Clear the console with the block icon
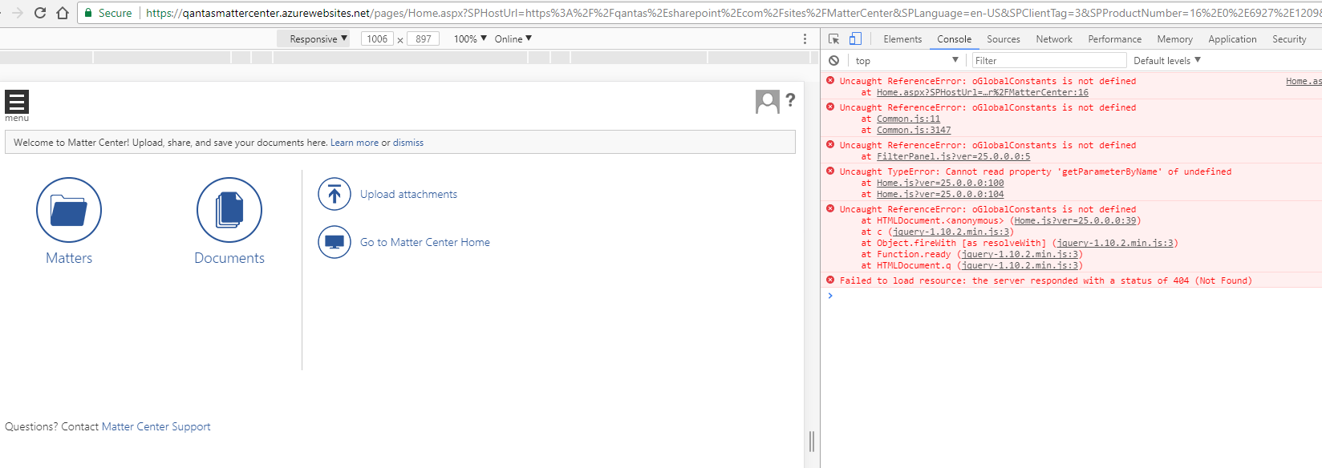The width and height of the screenshot is (1322, 468). tap(834, 60)
